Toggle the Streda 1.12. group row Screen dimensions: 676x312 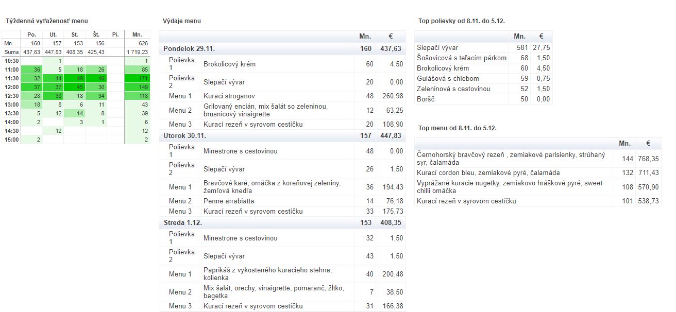click(x=183, y=223)
